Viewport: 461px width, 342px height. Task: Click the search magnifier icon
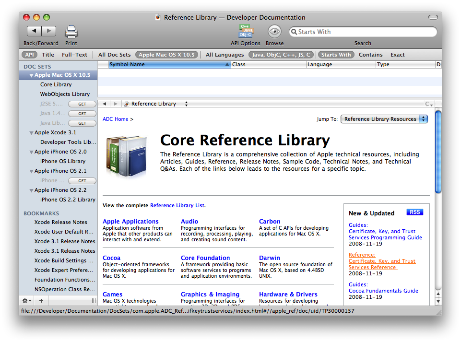pyautogui.click(x=294, y=32)
